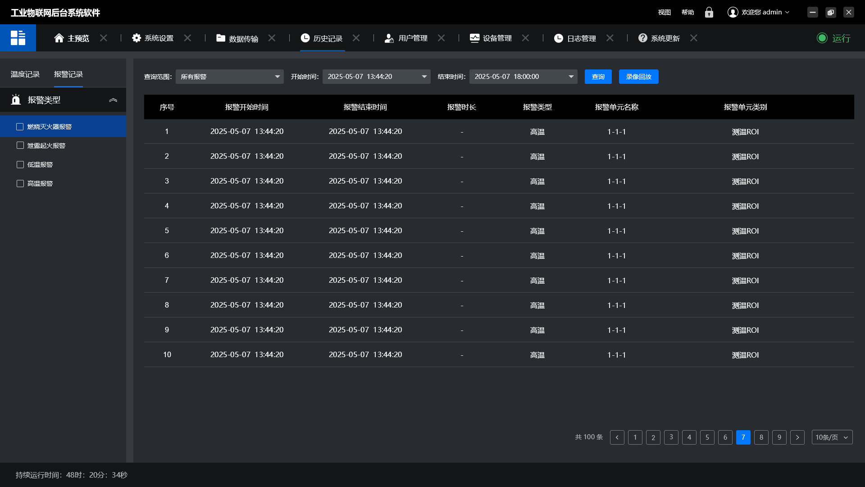Enable the 低温报警 checkbox
Viewport: 865px width, 487px height.
(x=20, y=165)
